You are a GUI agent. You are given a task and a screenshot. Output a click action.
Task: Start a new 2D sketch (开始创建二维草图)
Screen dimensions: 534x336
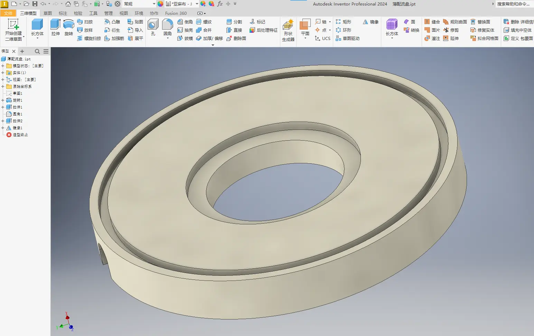[13, 30]
